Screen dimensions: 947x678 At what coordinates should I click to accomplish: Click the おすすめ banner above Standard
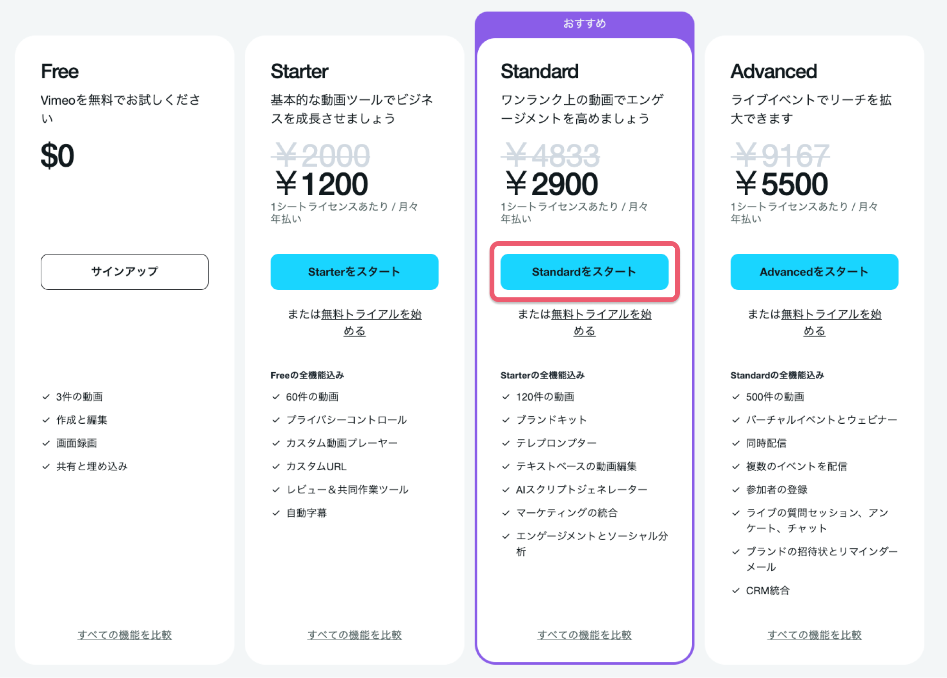[x=584, y=24]
